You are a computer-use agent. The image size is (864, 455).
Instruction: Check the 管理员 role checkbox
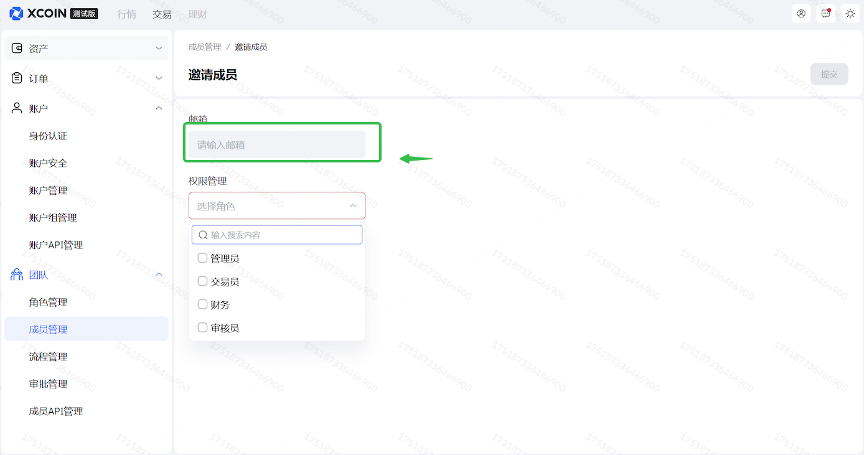point(202,258)
